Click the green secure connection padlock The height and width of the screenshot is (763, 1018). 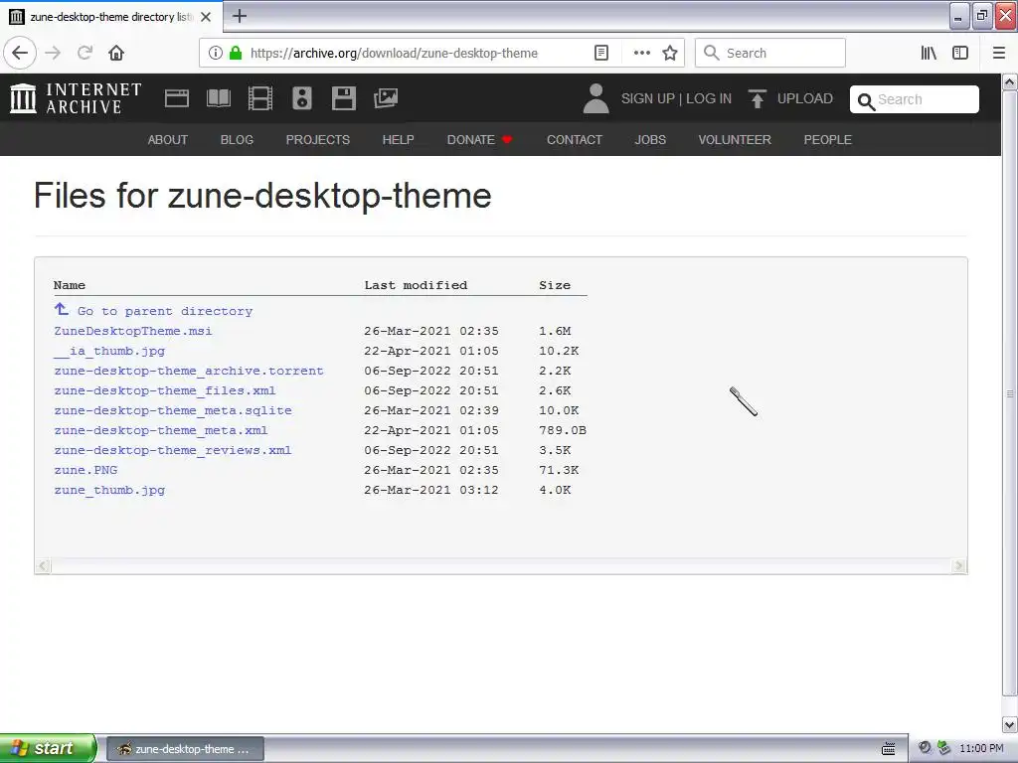coord(236,53)
